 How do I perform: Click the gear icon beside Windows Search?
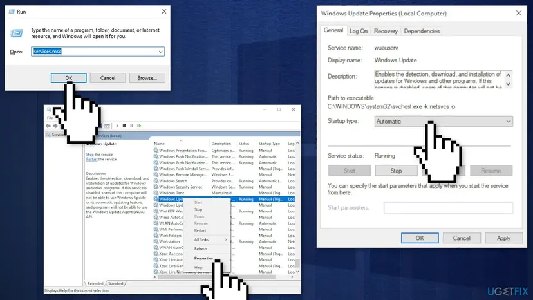coord(156,181)
